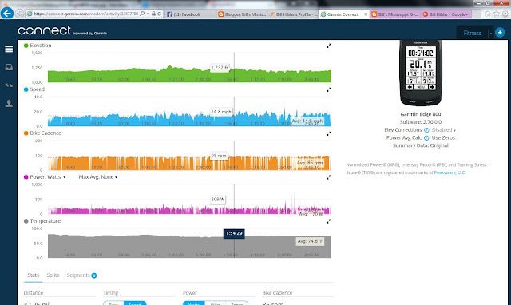Select the middle Power toggle option
Viewport: 511px width, 305px height.
pos(215,303)
